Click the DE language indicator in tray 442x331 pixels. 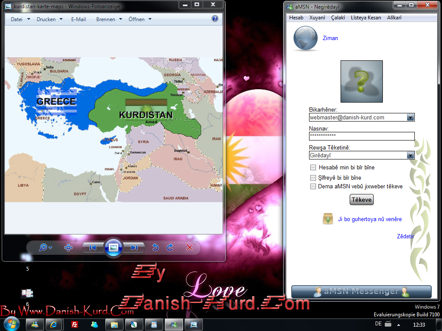coord(378,324)
